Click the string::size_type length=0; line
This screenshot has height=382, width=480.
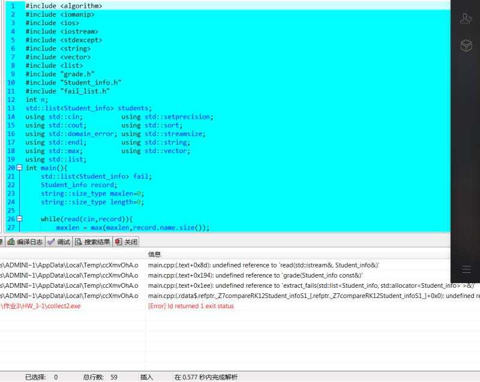click(92, 202)
